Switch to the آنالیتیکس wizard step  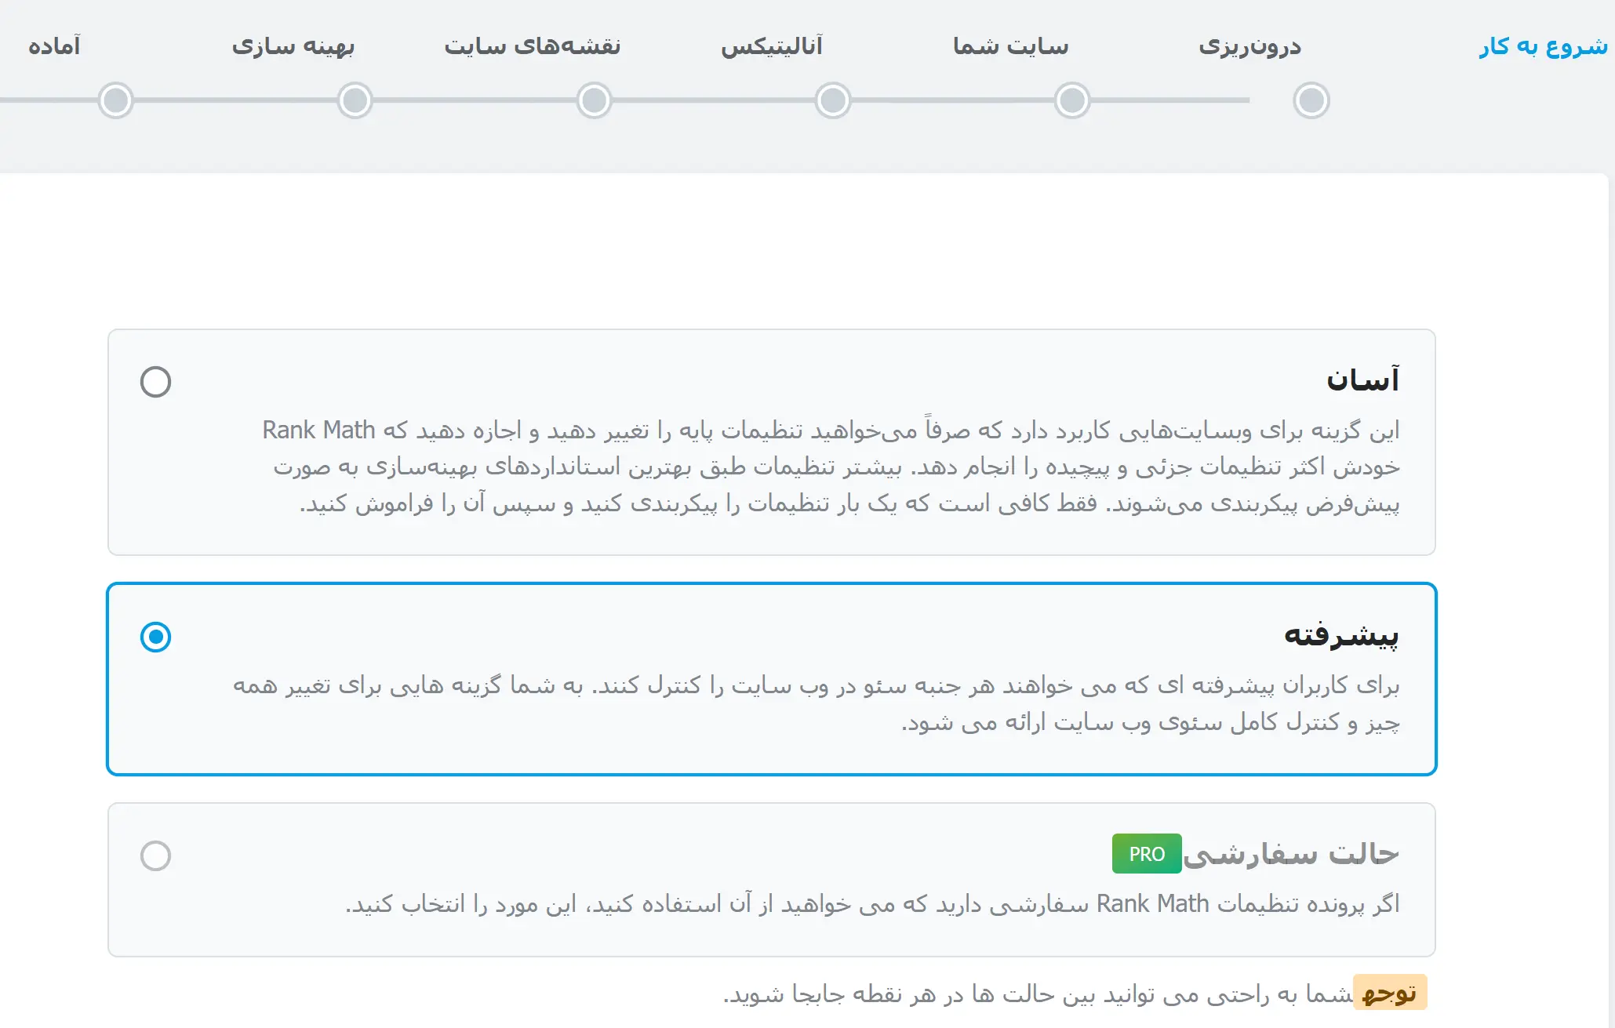773,45
